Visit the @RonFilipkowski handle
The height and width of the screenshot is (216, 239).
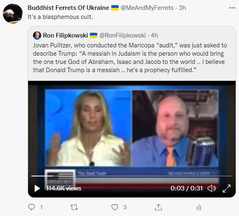(122, 35)
